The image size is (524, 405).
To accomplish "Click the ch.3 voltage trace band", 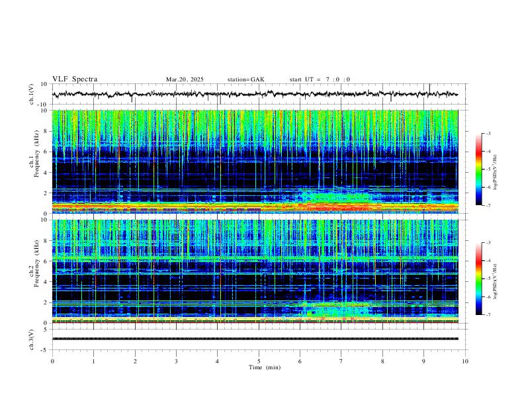I will point(255,339).
